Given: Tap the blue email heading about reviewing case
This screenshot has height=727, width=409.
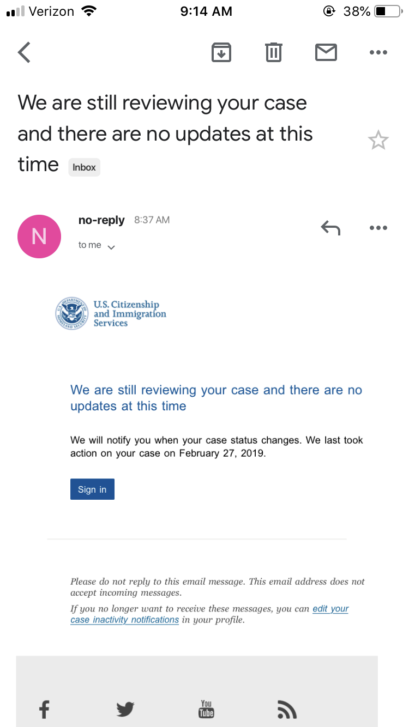Looking at the screenshot, I should (x=216, y=398).
